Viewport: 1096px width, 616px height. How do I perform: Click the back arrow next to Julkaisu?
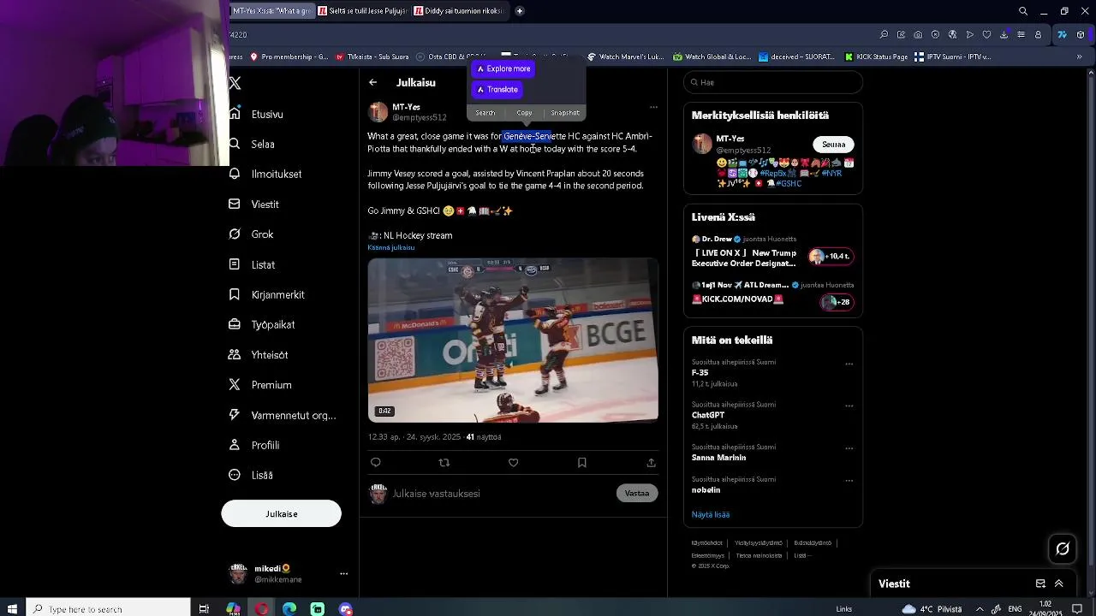click(372, 83)
